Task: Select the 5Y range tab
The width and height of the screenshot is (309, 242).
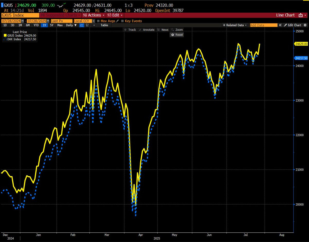Action: tap(51, 25)
